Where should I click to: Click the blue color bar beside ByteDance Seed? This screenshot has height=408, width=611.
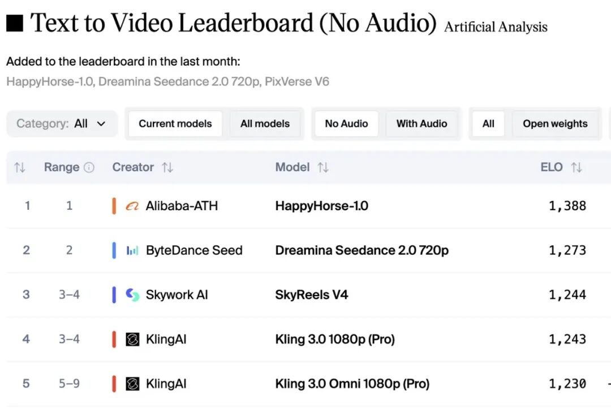click(114, 250)
